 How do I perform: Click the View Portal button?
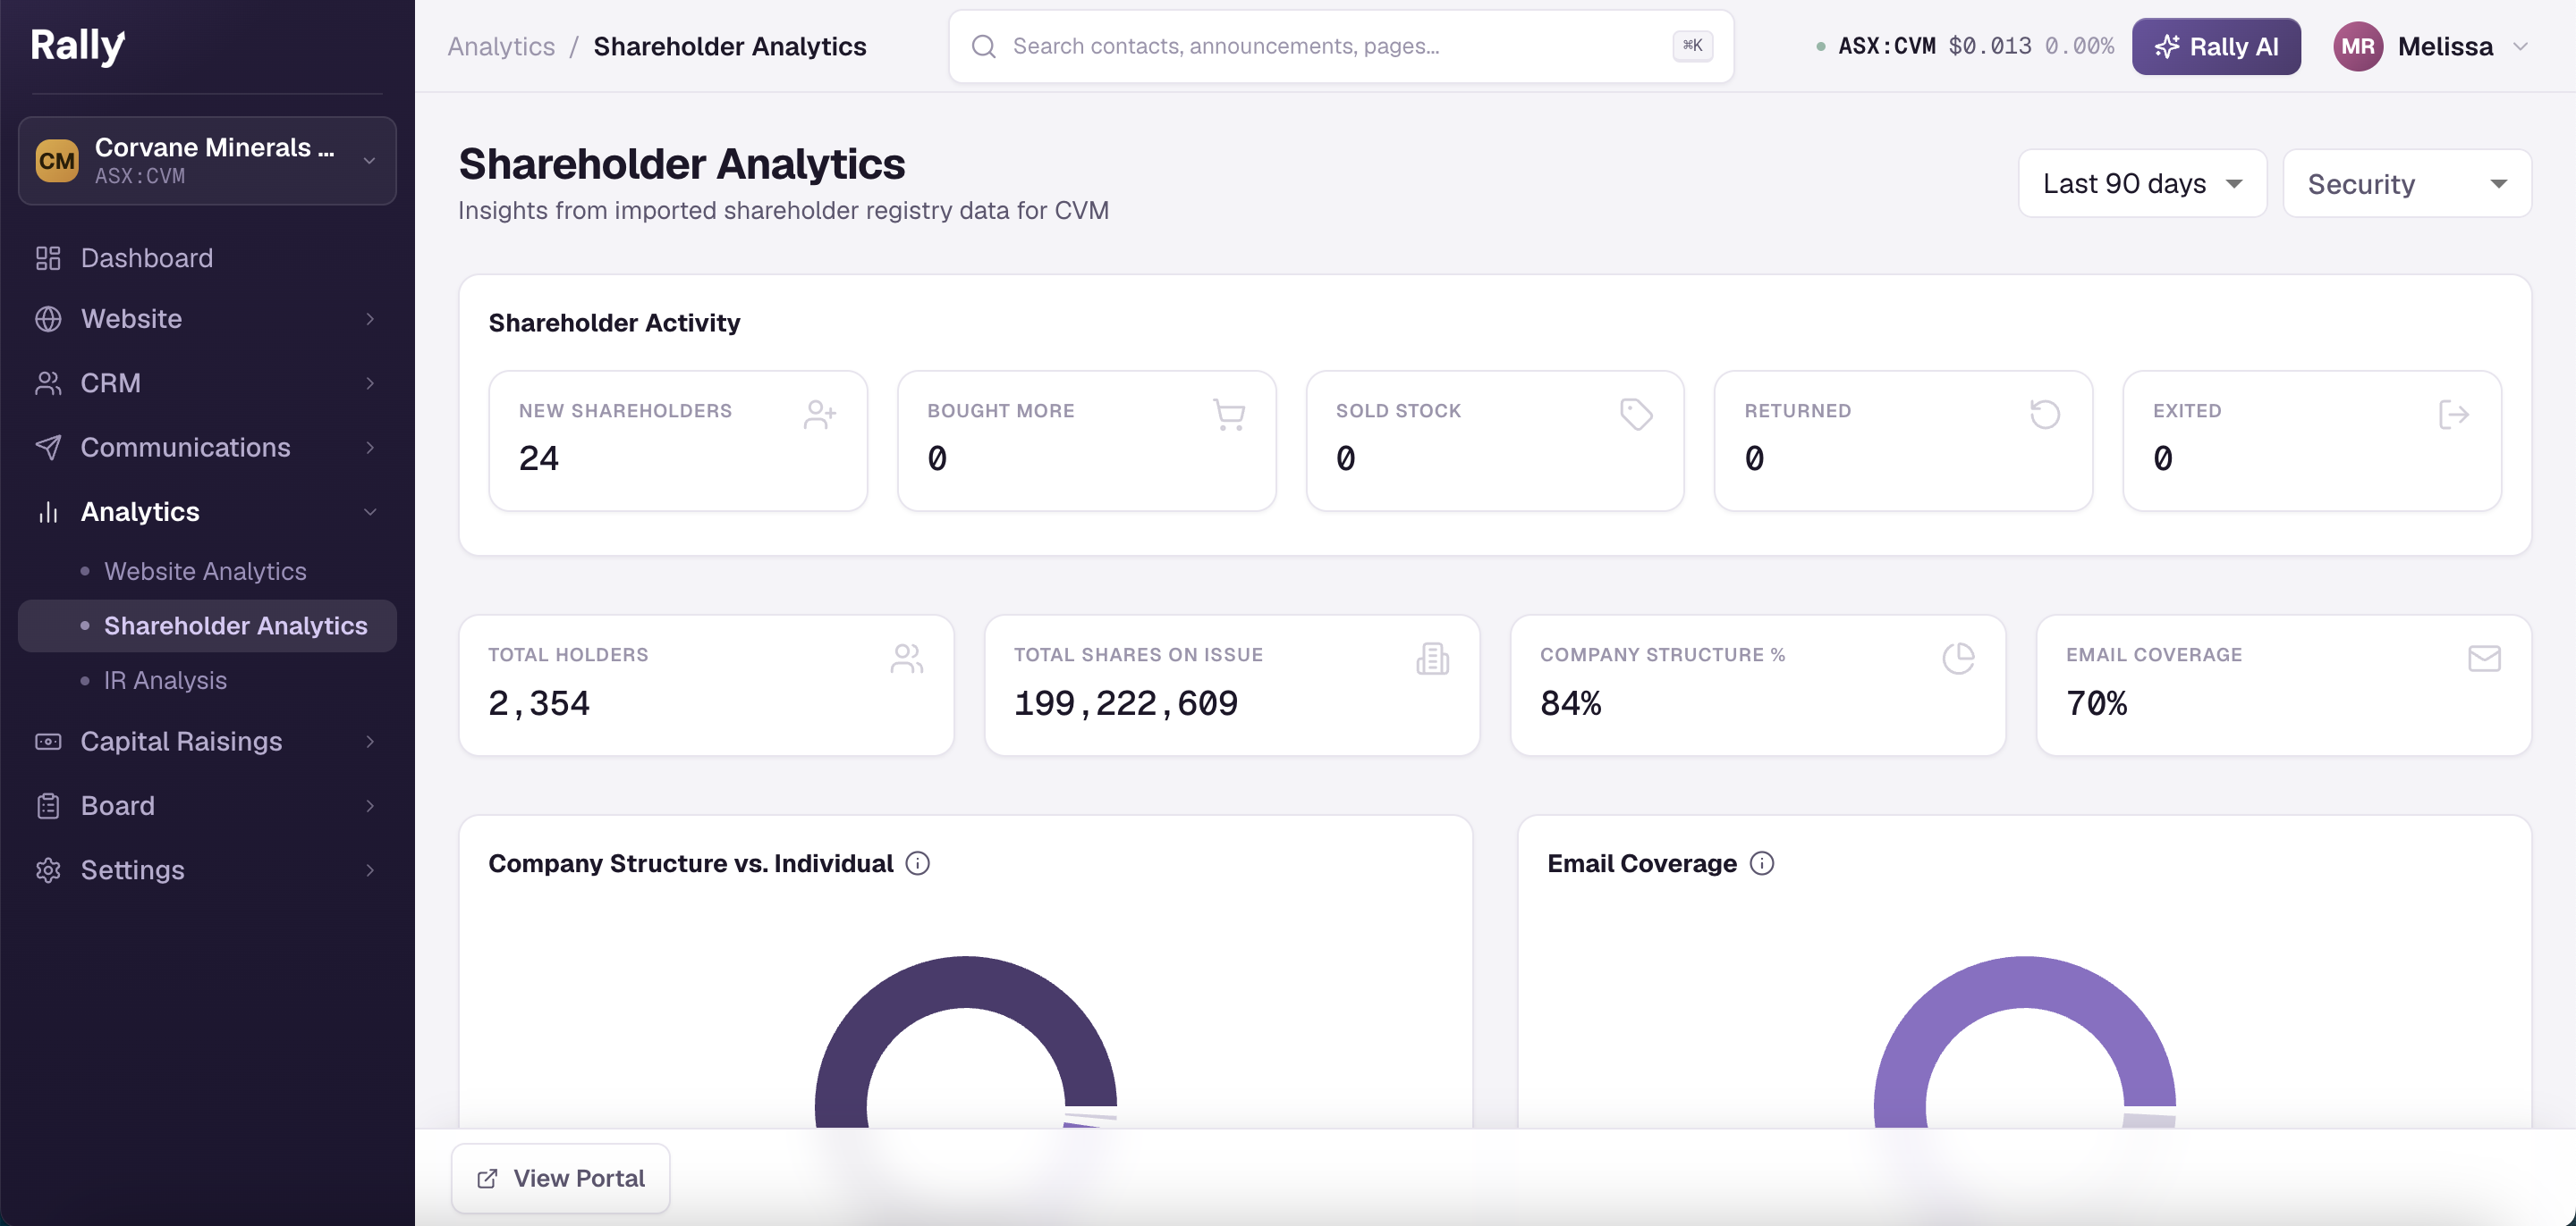click(x=560, y=1178)
